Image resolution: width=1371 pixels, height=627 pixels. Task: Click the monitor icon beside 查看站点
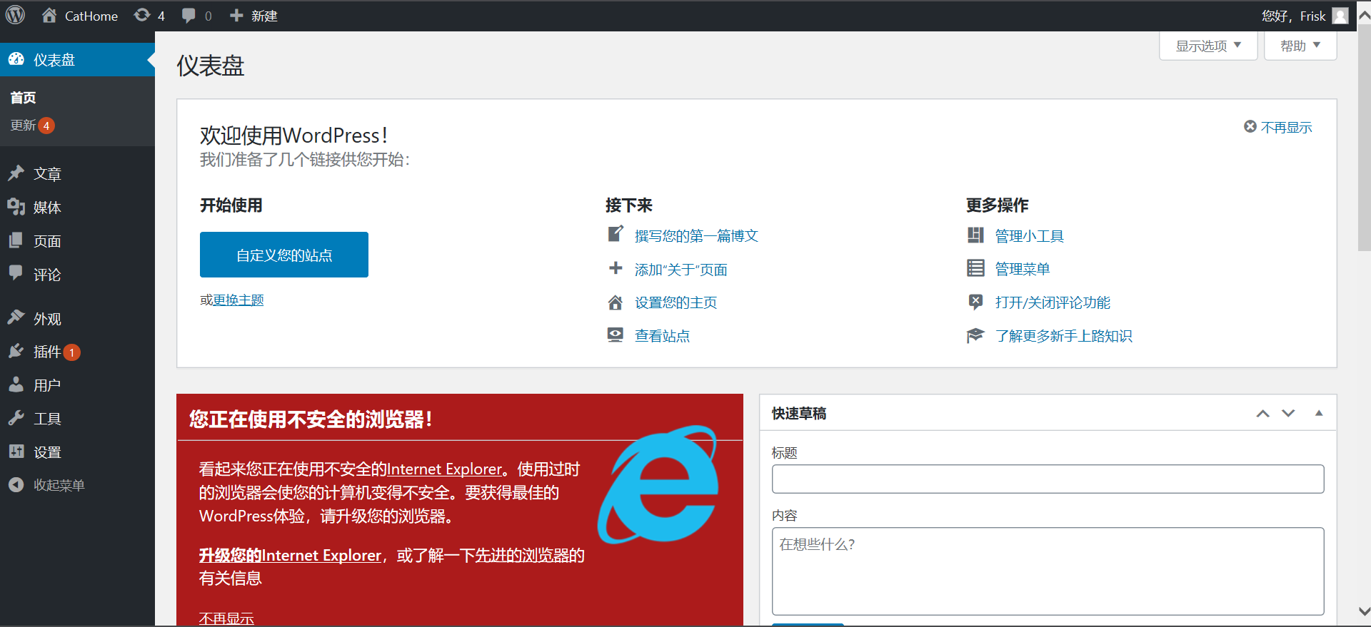[616, 335]
